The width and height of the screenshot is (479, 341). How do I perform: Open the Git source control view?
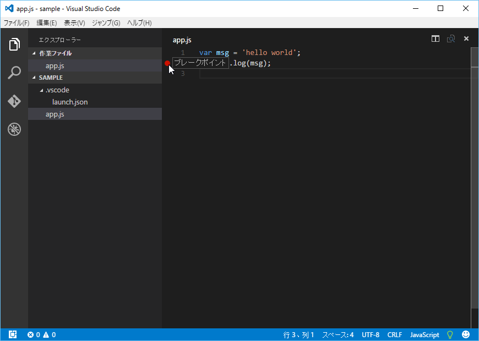[14, 101]
